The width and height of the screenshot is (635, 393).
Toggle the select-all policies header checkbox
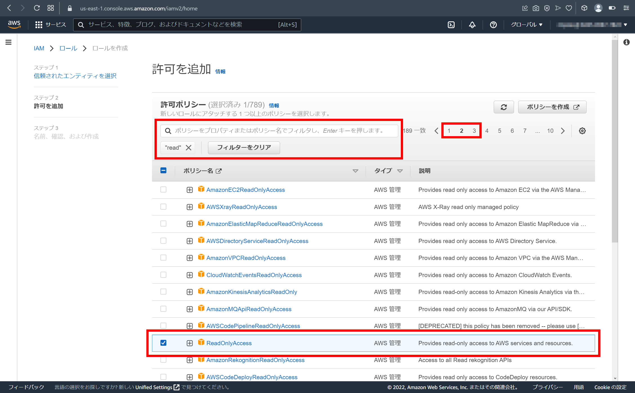pos(163,170)
